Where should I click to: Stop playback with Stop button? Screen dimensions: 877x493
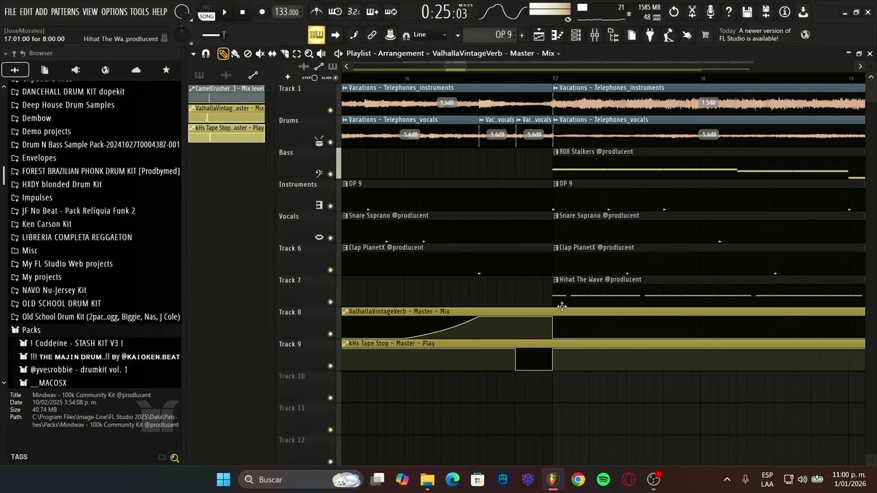[243, 12]
